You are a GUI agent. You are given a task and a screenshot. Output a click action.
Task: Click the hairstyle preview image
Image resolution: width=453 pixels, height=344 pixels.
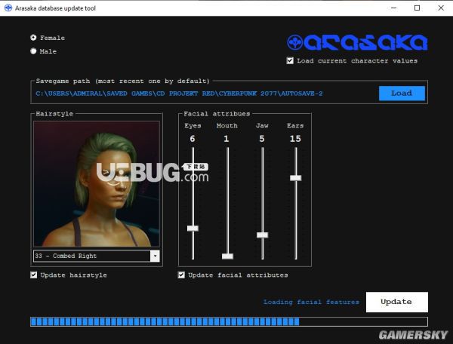[x=97, y=184]
